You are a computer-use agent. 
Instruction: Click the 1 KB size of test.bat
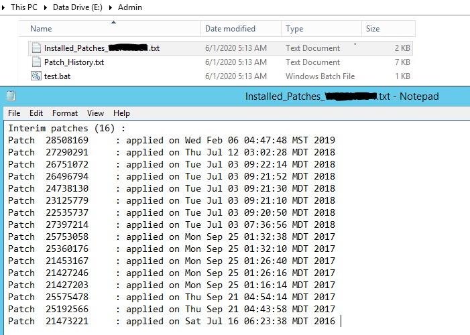pyautogui.click(x=402, y=76)
